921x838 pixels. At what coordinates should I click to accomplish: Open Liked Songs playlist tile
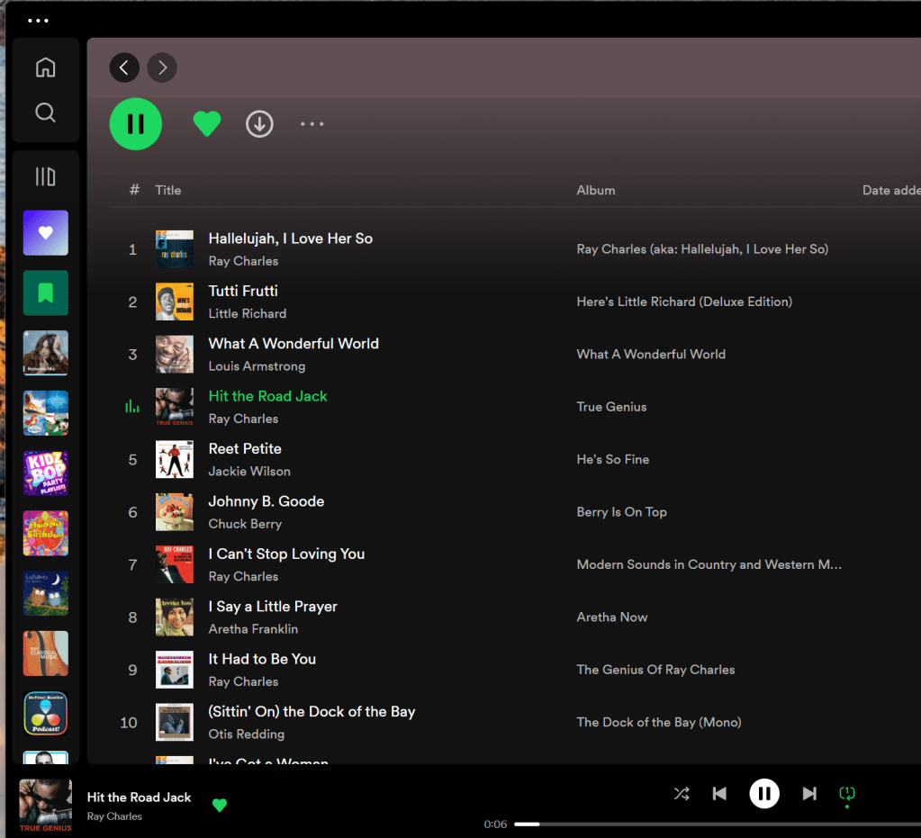[46, 232]
